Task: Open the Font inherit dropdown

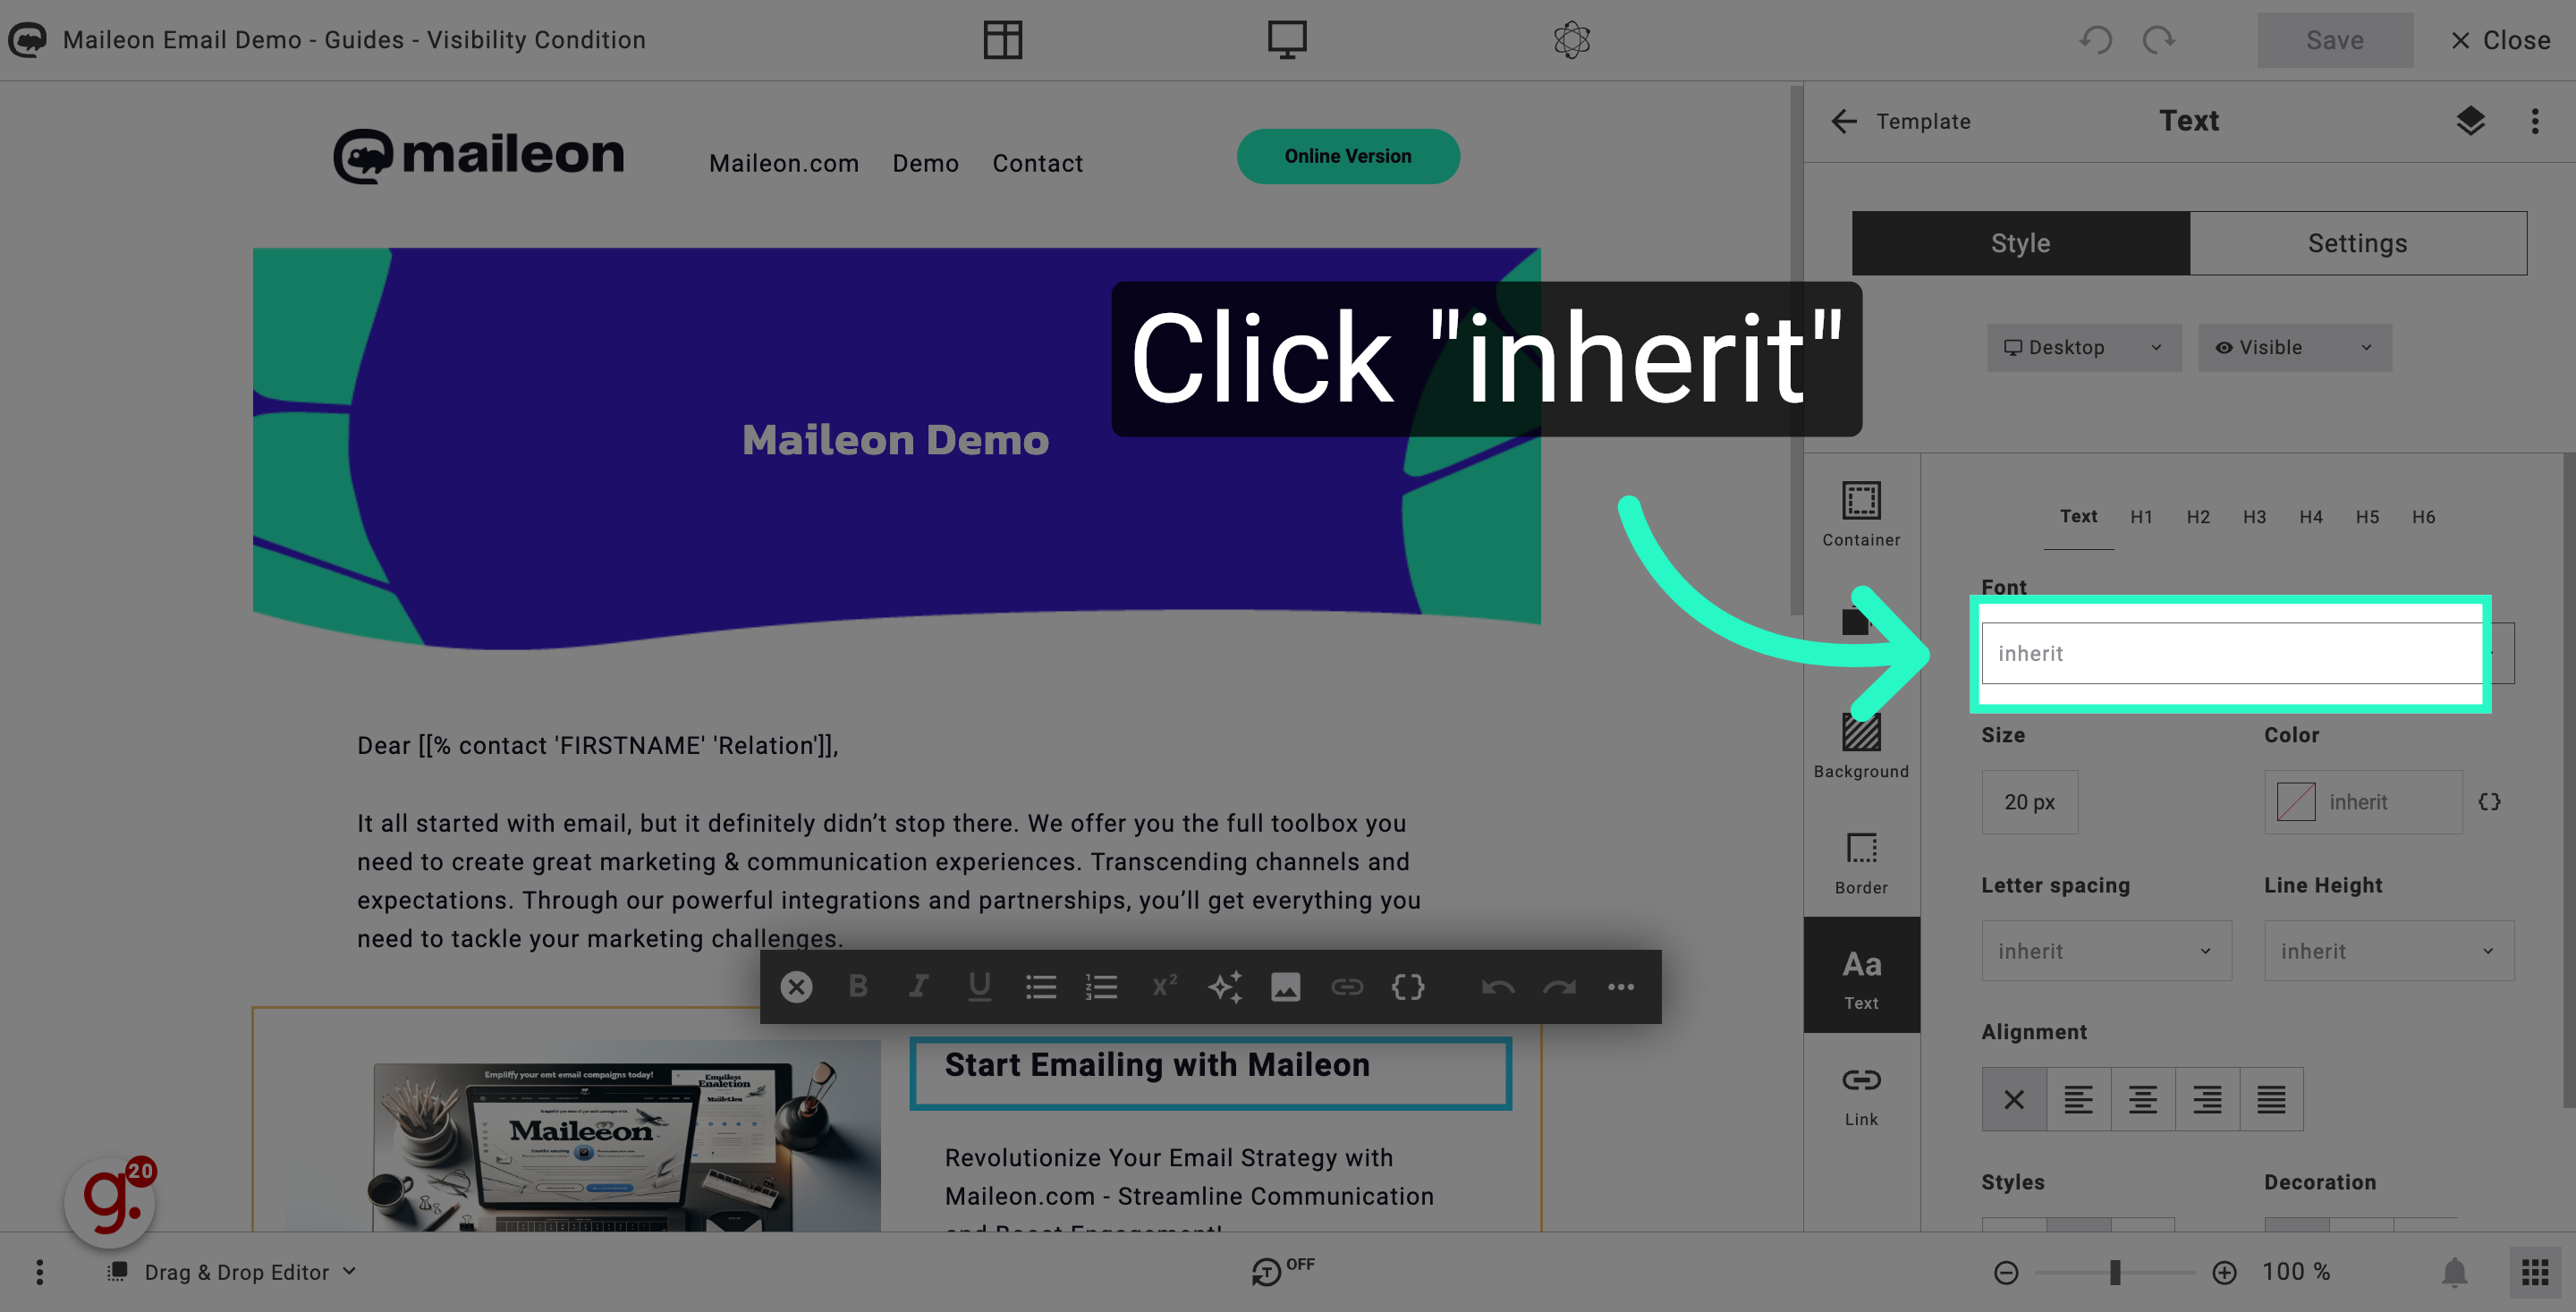Action: 2247,653
